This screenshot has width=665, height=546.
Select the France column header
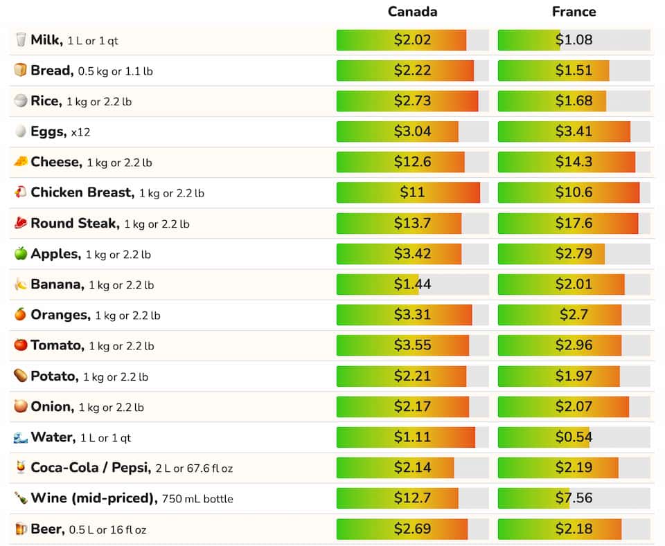574,12
